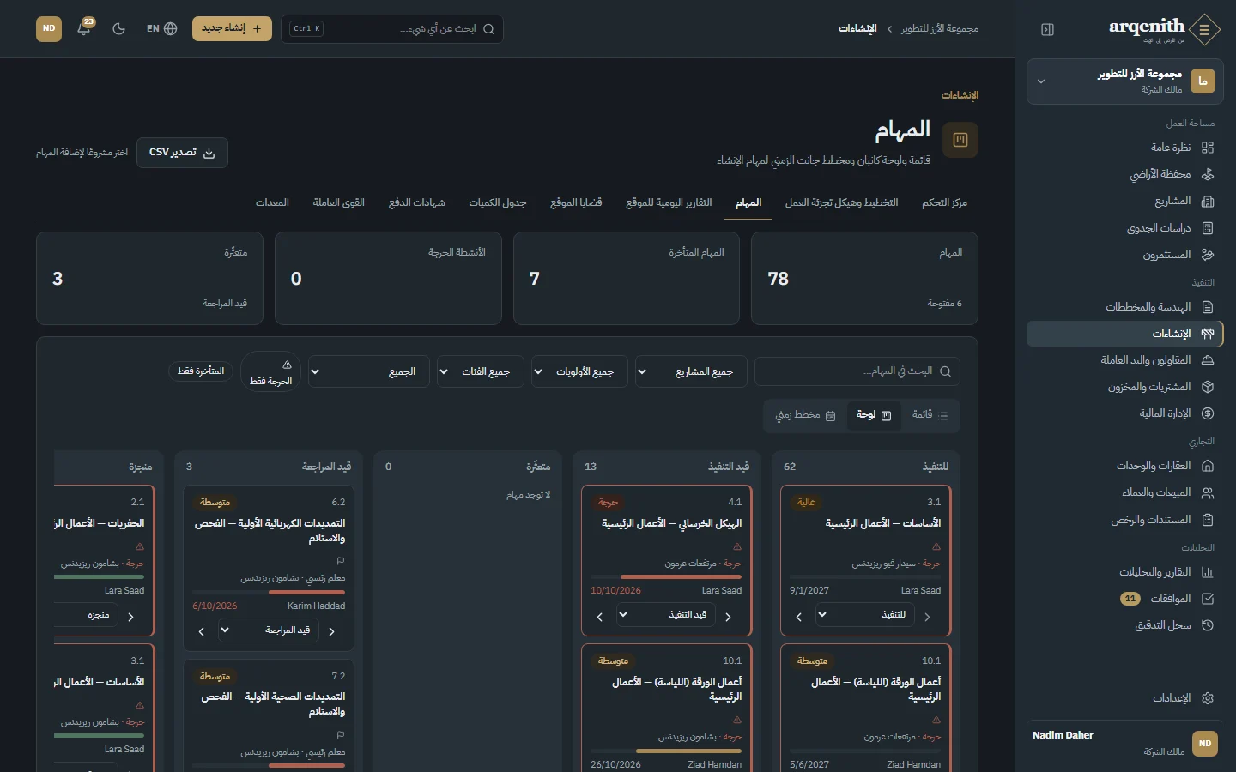Click the تصدير CSV export button
The height and width of the screenshot is (772, 1236).
pyautogui.click(x=182, y=153)
